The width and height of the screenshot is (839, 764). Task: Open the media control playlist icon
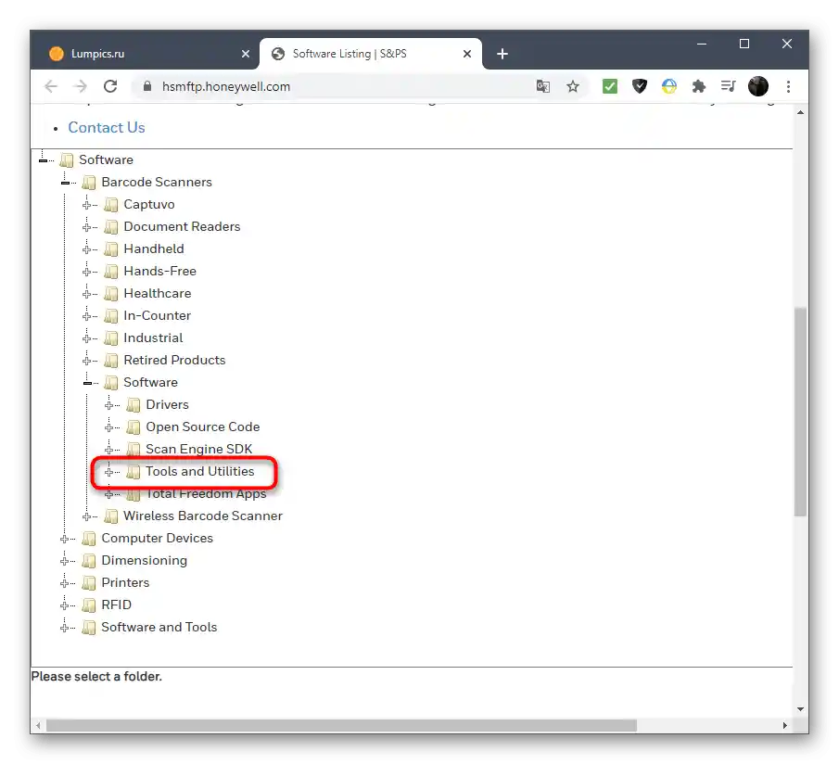click(x=729, y=86)
